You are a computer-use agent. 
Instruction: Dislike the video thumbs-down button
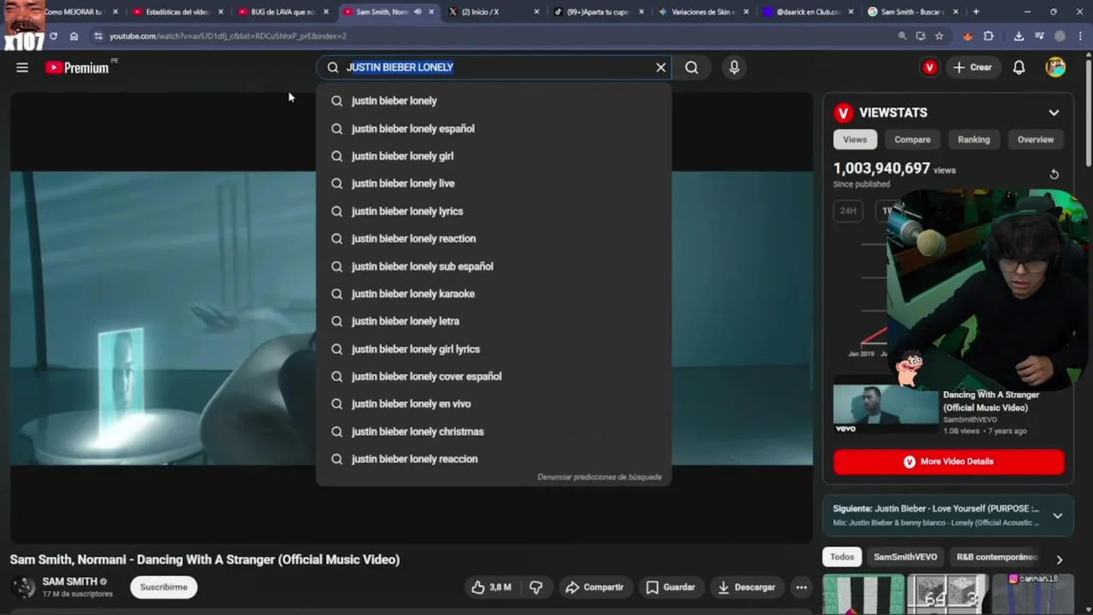pos(536,587)
